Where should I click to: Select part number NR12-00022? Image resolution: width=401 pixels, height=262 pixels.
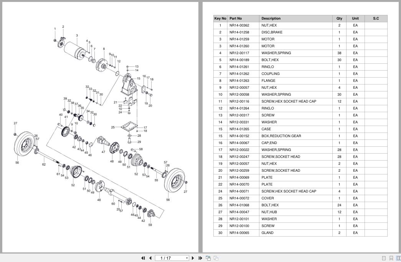pos(239,150)
